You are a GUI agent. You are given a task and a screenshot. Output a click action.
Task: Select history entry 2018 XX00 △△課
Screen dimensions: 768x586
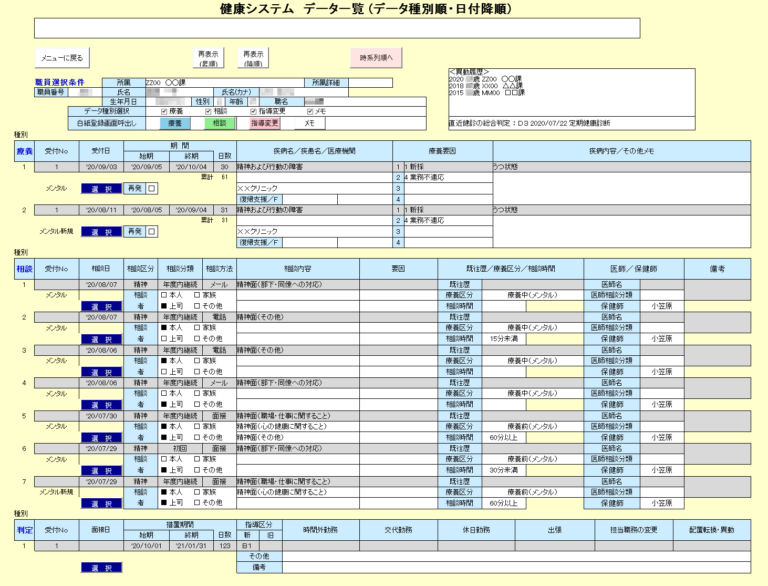coord(486,86)
